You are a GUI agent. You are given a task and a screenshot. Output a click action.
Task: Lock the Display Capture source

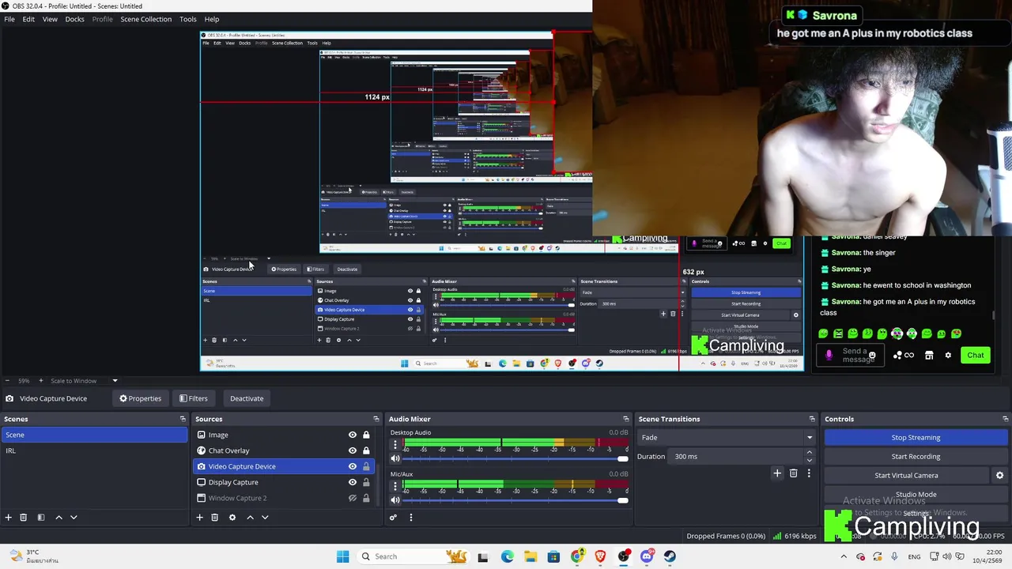(366, 482)
